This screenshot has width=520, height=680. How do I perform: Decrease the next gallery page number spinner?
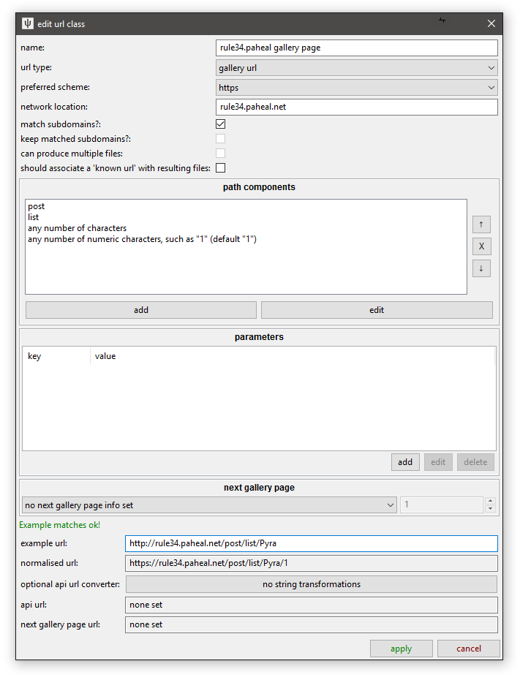[x=491, y=509]
